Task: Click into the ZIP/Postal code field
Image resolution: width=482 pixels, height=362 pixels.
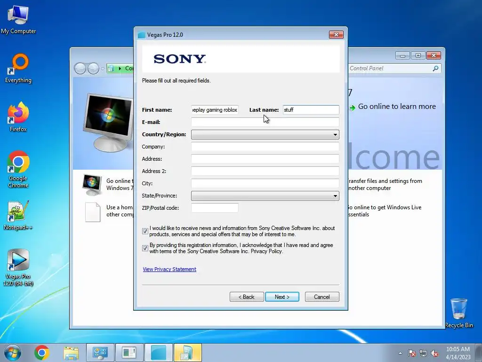Action: click(215, 208)
